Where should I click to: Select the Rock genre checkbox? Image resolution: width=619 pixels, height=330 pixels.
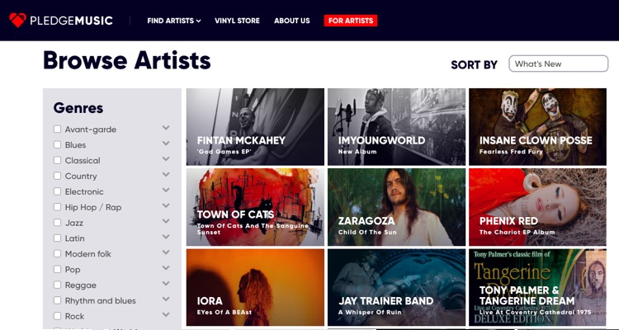pos(57,316)
